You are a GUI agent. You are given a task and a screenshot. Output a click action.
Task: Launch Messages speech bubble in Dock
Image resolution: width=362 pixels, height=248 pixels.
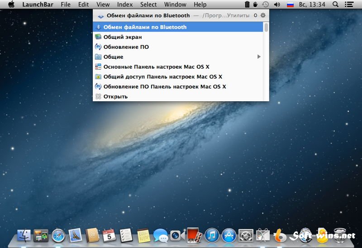coord(160,235)
